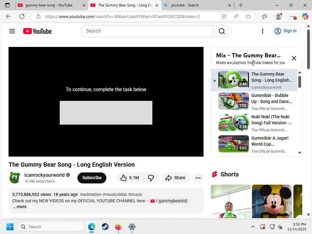Open the #animation hashtag
Screen dimensions: 312x234
coord(91,194)
